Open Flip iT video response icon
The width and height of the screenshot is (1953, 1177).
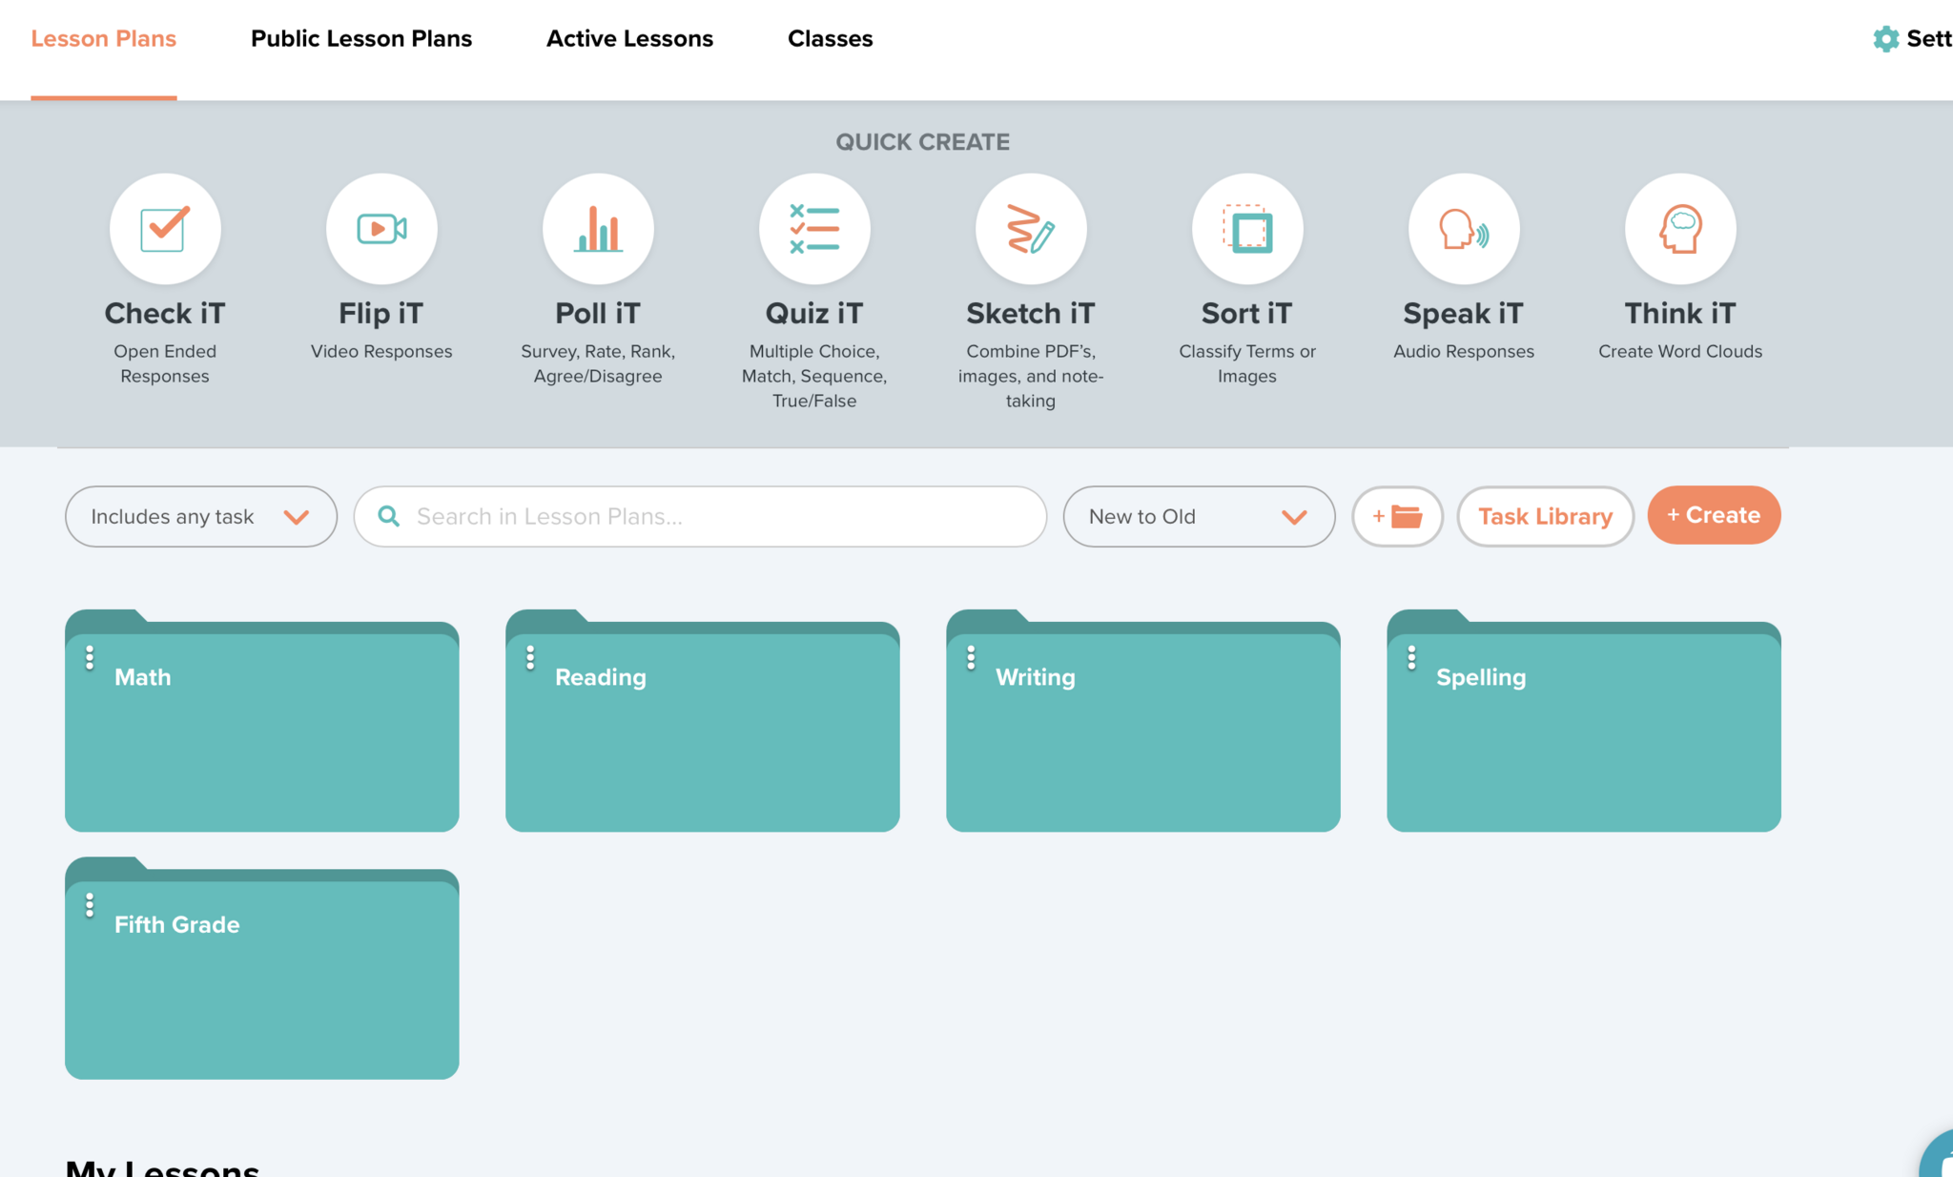(x=381, y=229)
